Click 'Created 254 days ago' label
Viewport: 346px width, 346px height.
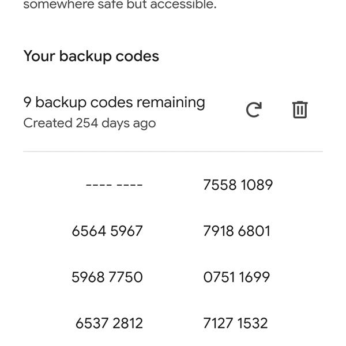[x=89, y=123]
